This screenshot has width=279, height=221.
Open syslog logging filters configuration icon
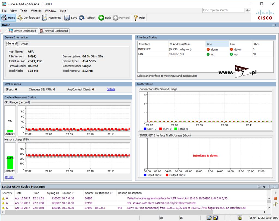(x=275, y=204)
